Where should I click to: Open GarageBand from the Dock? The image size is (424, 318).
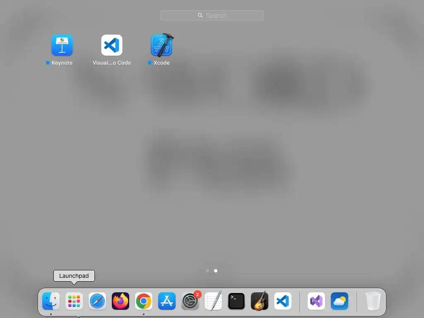pos(260,301)
